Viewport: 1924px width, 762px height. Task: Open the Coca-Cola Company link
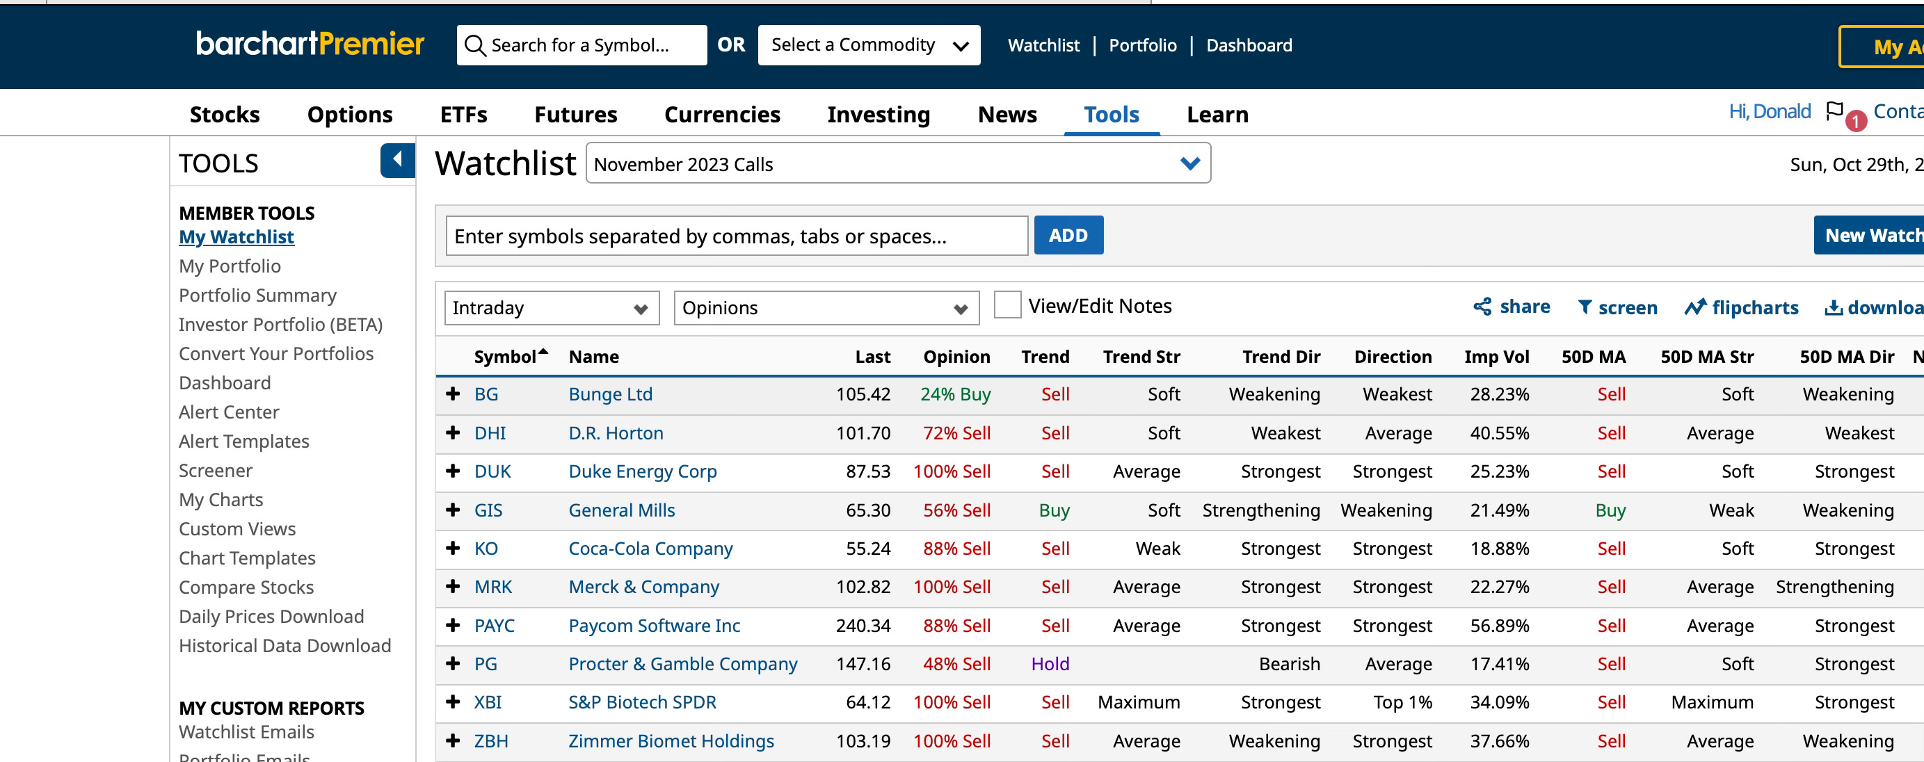tap(650, 549)
